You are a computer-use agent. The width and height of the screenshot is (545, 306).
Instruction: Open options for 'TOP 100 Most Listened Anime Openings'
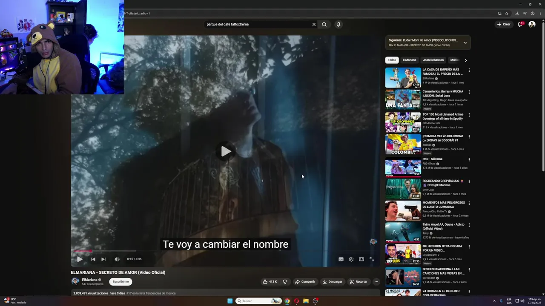click(x=469, y=115)
